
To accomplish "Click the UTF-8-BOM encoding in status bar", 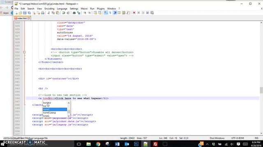I will click(x=238, y=138).
